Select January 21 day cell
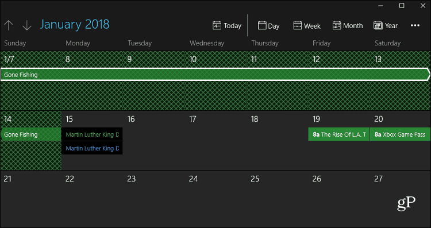Screen dimensions: 431x228 tap(31, 199)
